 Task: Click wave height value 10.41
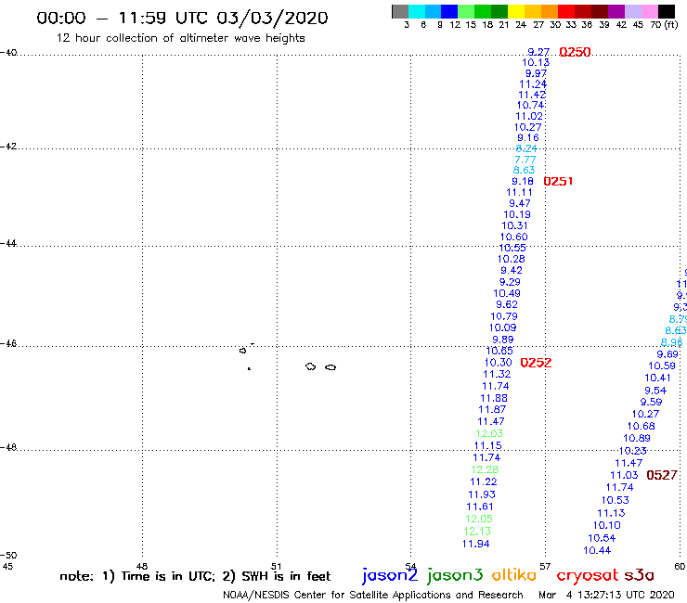coord(657,378)
